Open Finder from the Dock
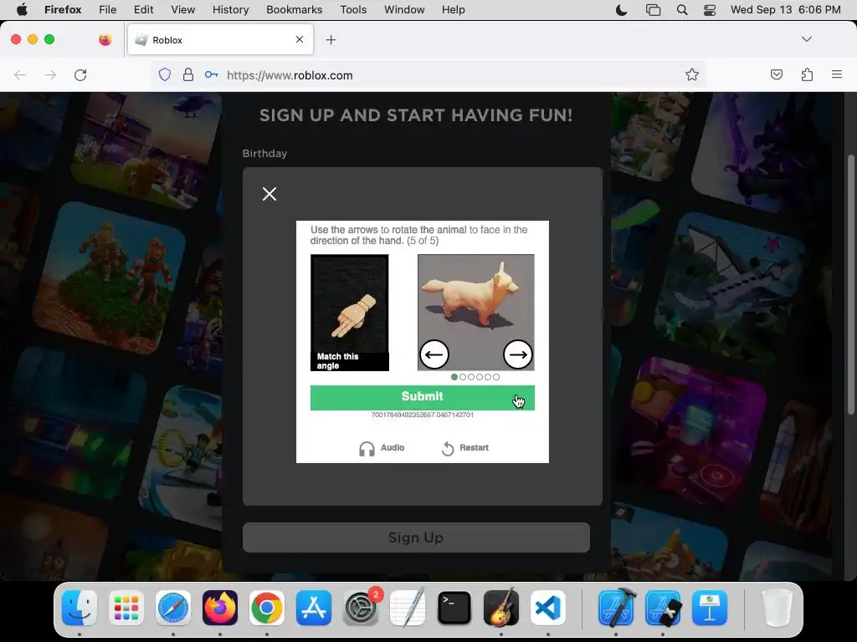 (x=80, y=608)
